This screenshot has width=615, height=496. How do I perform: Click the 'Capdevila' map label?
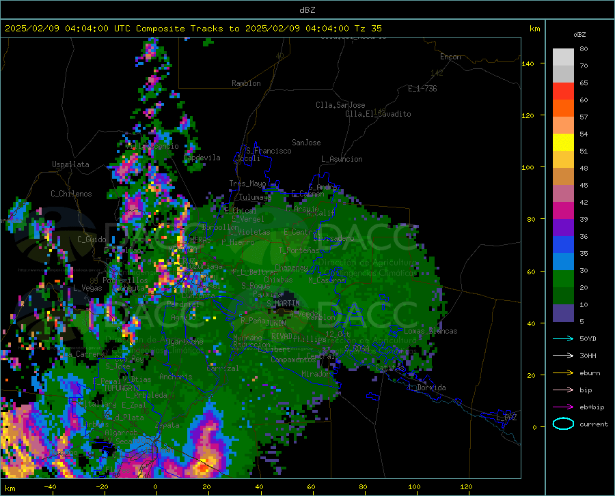click(202, 158)
